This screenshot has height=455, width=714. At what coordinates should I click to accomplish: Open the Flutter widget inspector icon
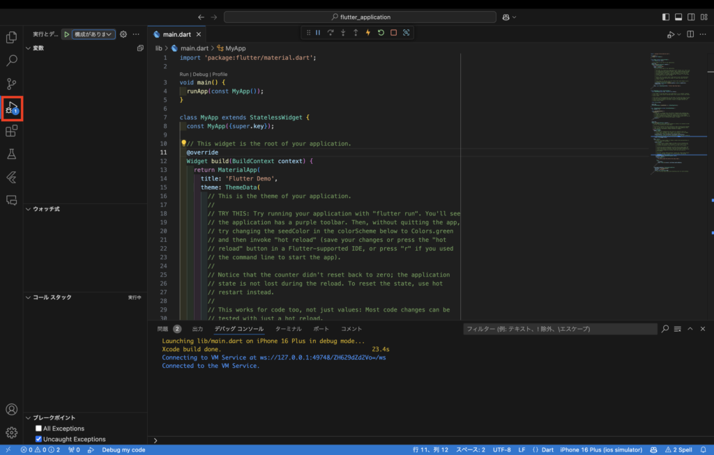[407, 32]
